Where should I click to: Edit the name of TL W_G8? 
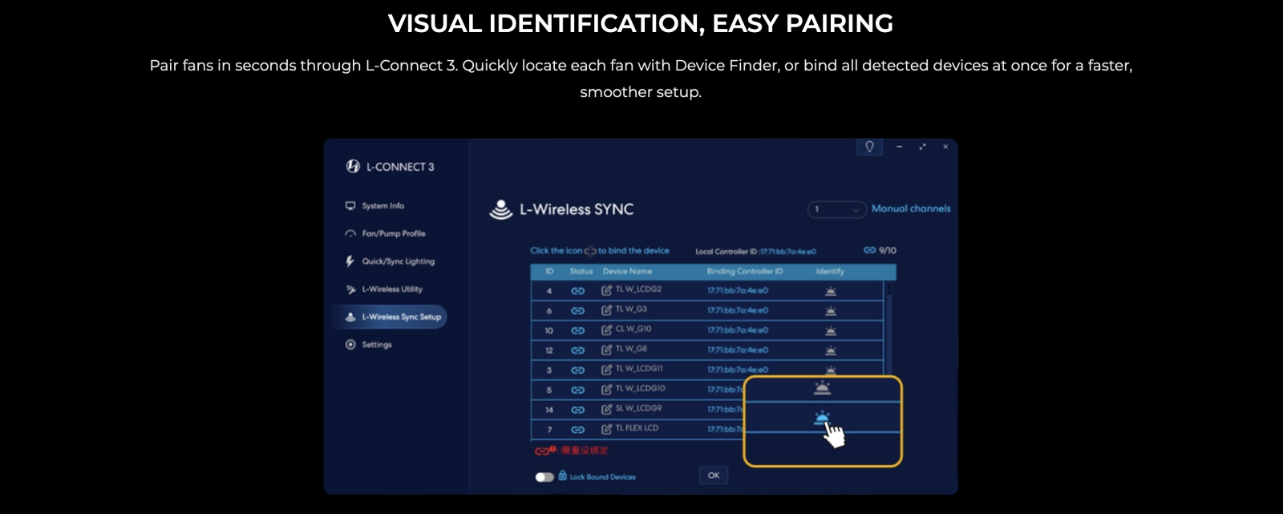pyautogui.click(x=607, y=350)
